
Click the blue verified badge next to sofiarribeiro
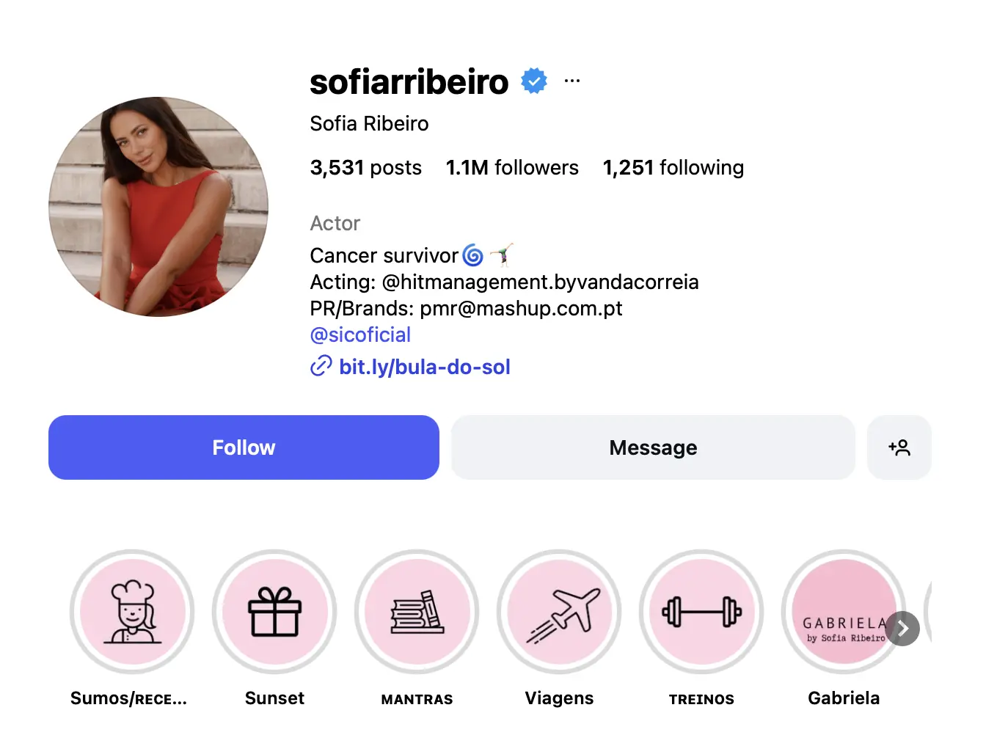pos(535,81)
